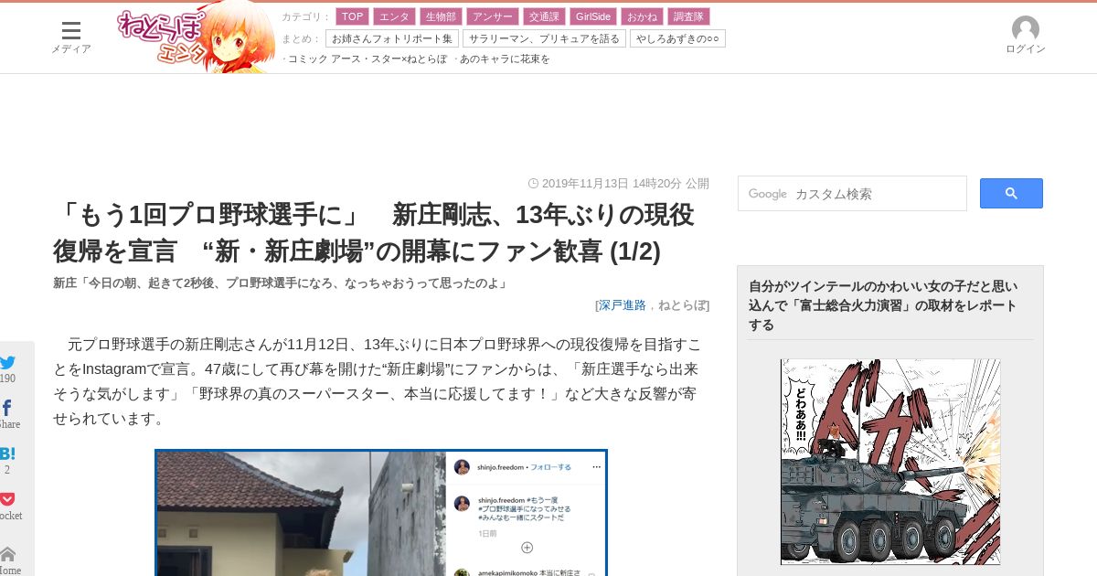Open the おかね category tab
Image resolution: width=1097 pixels, height=576 pixels.
coord(642,16)
